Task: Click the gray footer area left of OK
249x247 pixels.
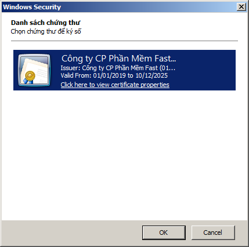Action: click(x=71, y=233)
